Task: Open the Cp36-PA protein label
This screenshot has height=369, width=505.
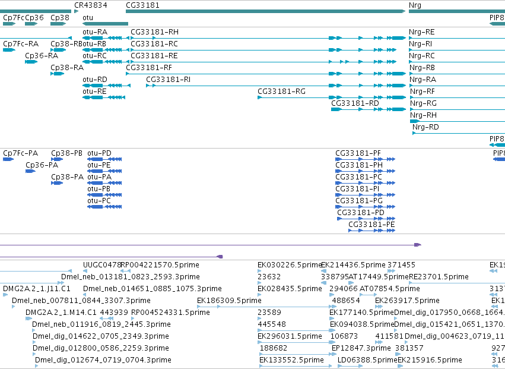Action: coord(42,165)
